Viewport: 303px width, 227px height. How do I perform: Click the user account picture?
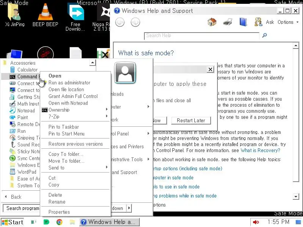[x=125, y=73]
